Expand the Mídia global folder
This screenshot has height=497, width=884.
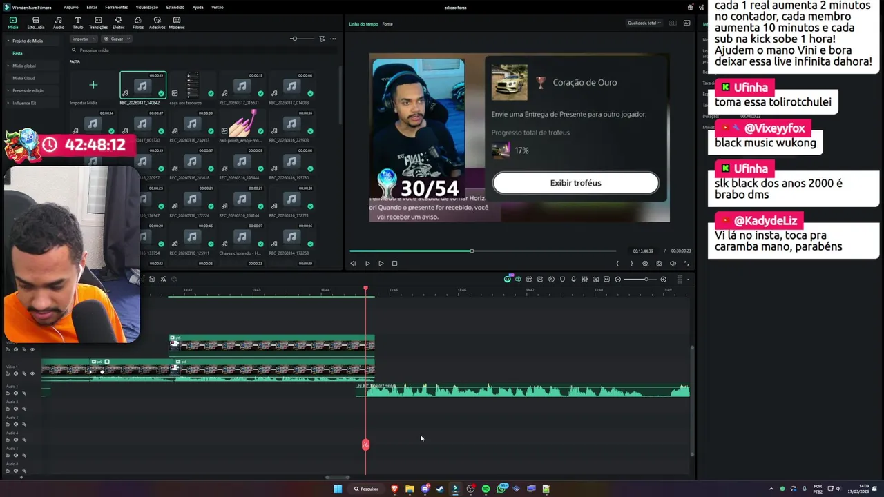click(x=8, y=66)
